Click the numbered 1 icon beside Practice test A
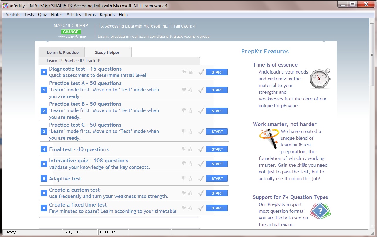377x237 pixels. 44,90
